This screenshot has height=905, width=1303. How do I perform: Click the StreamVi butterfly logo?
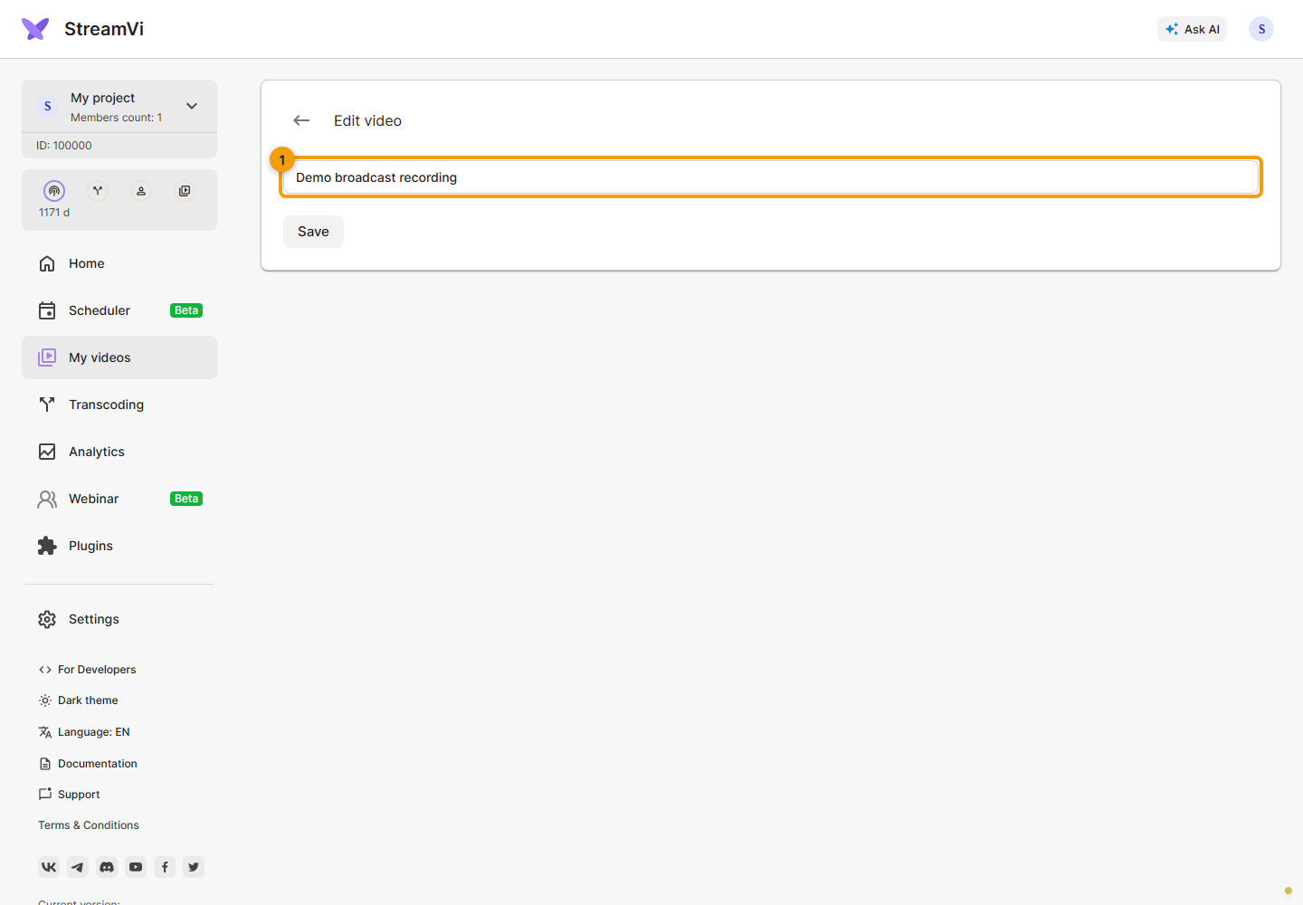(x=35, y=29)
